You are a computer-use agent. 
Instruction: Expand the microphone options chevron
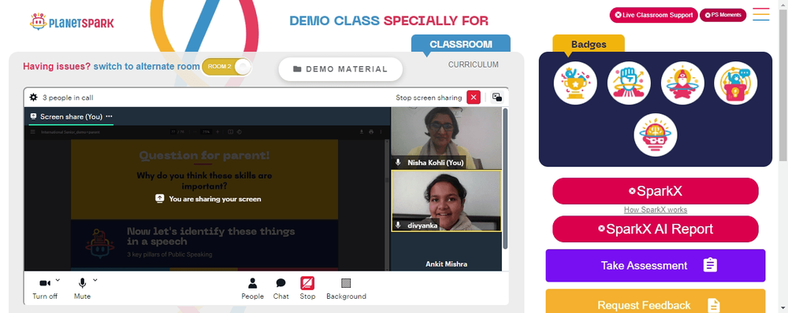[x=95, y=280]
